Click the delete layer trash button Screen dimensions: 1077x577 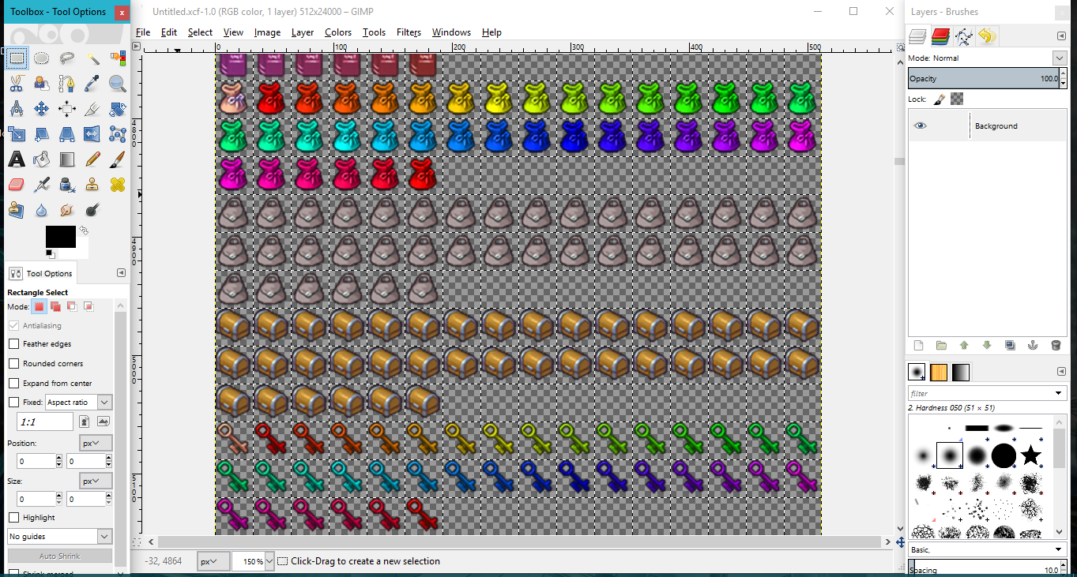1056,345
